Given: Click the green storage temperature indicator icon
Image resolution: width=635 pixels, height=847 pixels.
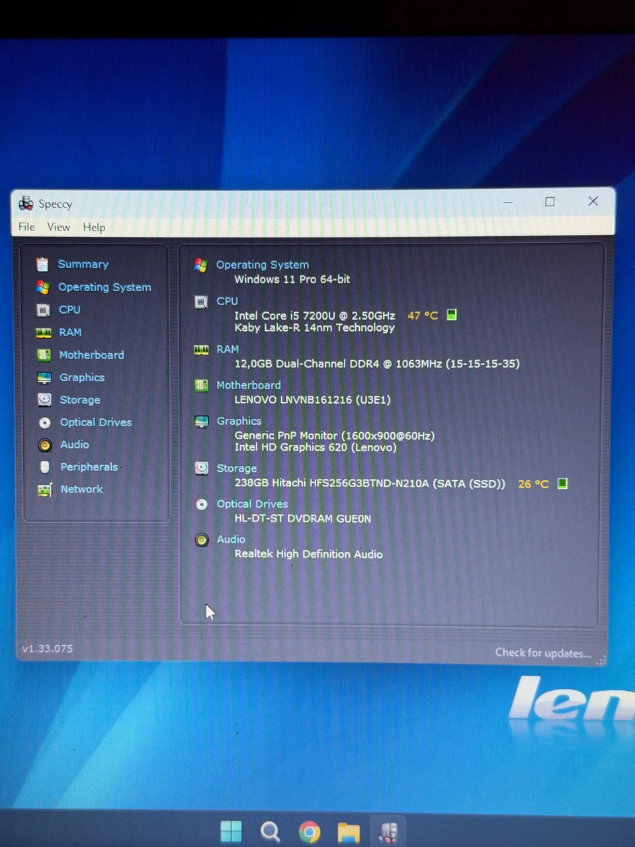Looking at the screenshot, I should 562,484.
